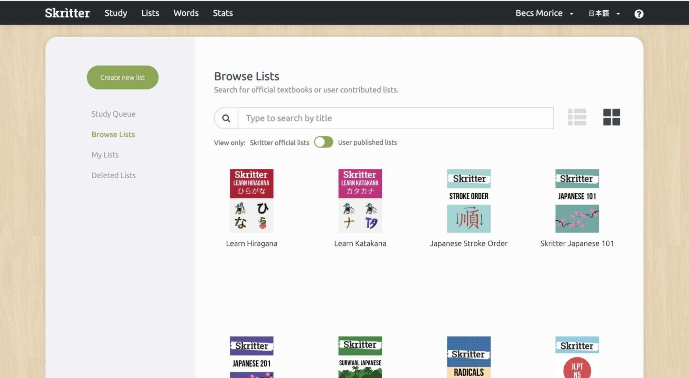Open Skritter Japanese 101 cover image
Screen dimensions: 689x378
[x=577, y=201]
